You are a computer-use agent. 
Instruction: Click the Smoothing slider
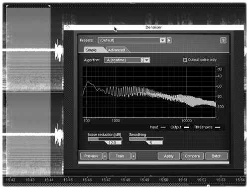point(146,139)
